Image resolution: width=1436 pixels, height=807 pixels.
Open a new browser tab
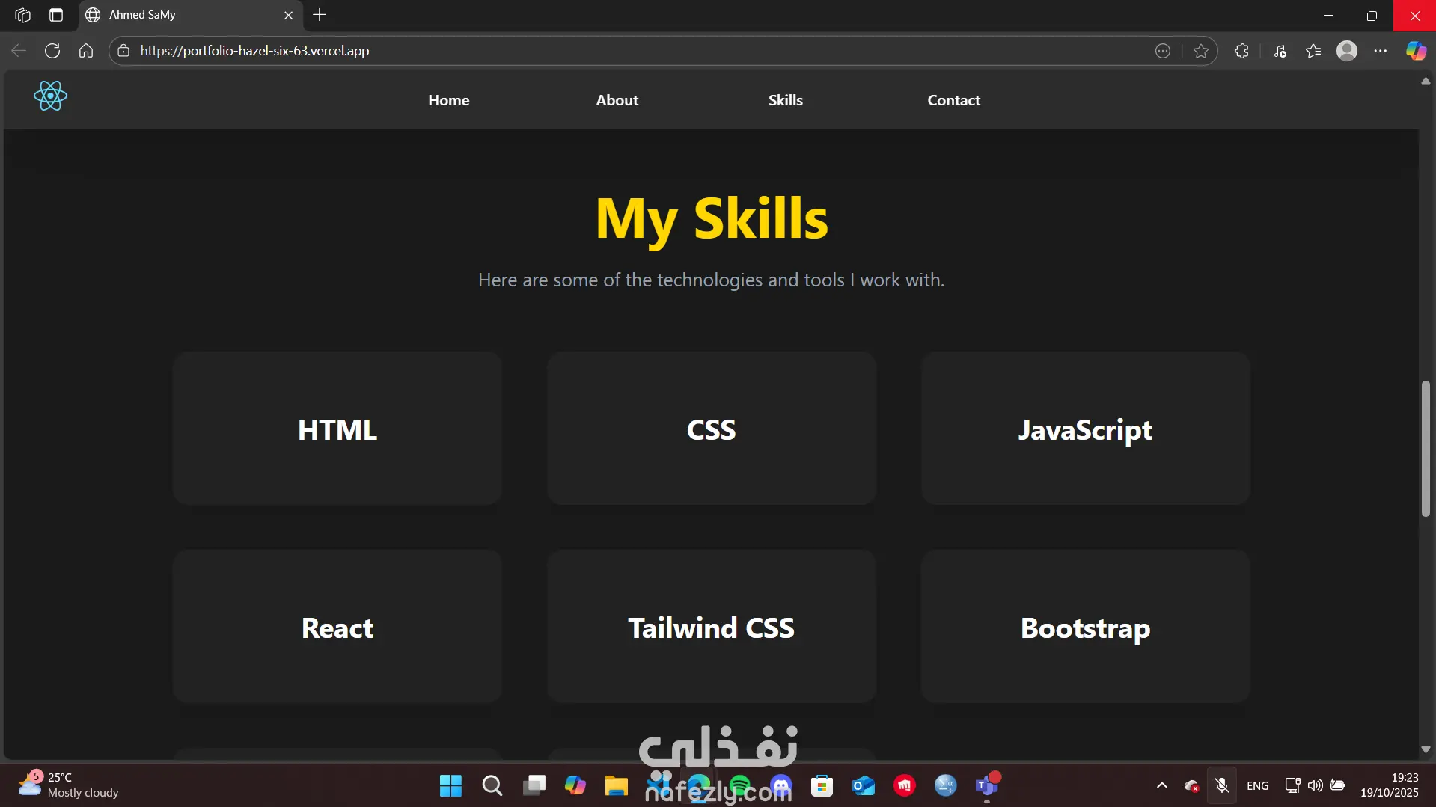click(x=320, y=15)
